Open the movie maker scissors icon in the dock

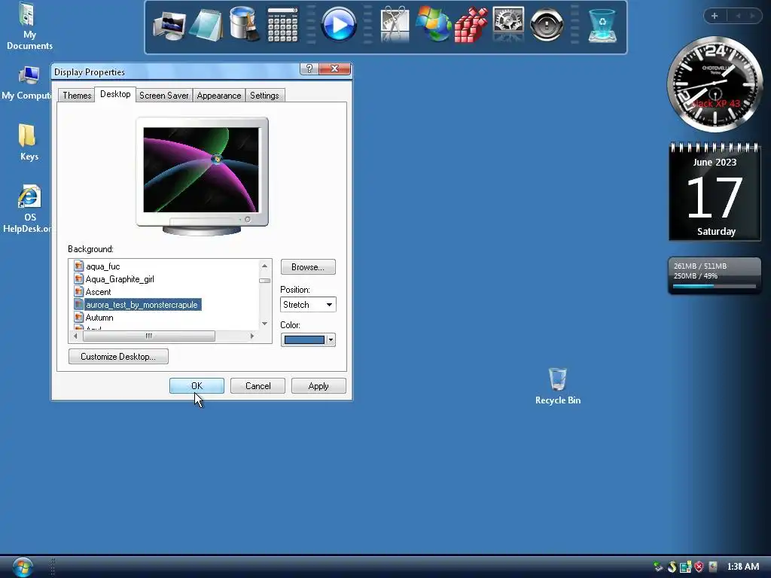click(x=395, y=23)
